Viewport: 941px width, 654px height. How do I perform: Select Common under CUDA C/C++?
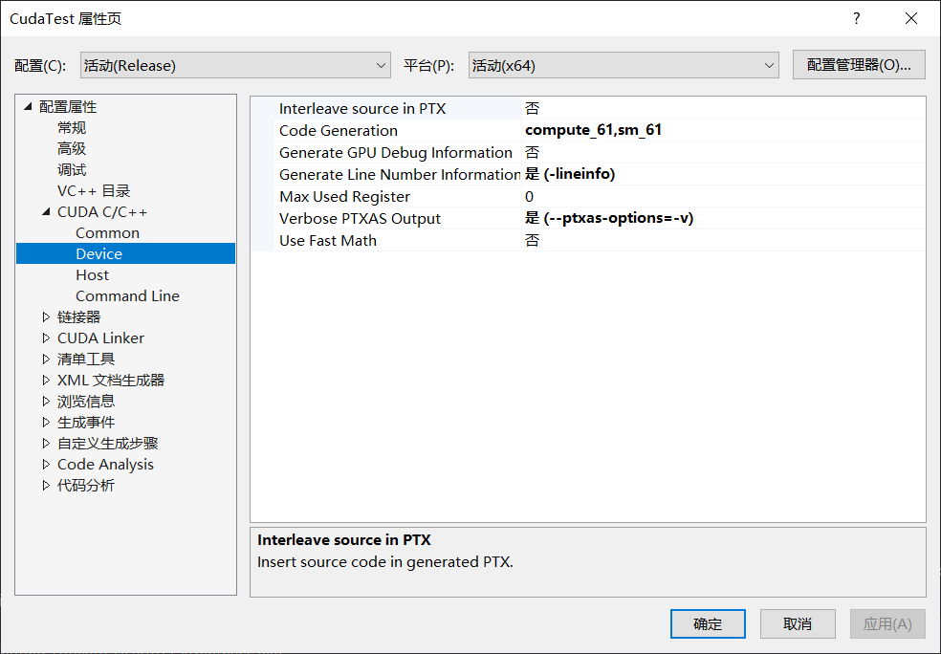[107, 232]
